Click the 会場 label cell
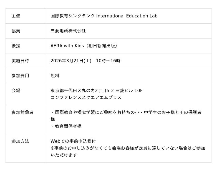The width and height of the screenshot is (222, 171). point(16,91)
